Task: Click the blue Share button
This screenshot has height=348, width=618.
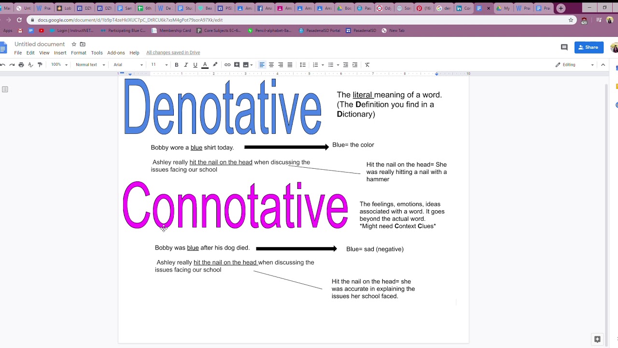Action: tap(589, 47)
